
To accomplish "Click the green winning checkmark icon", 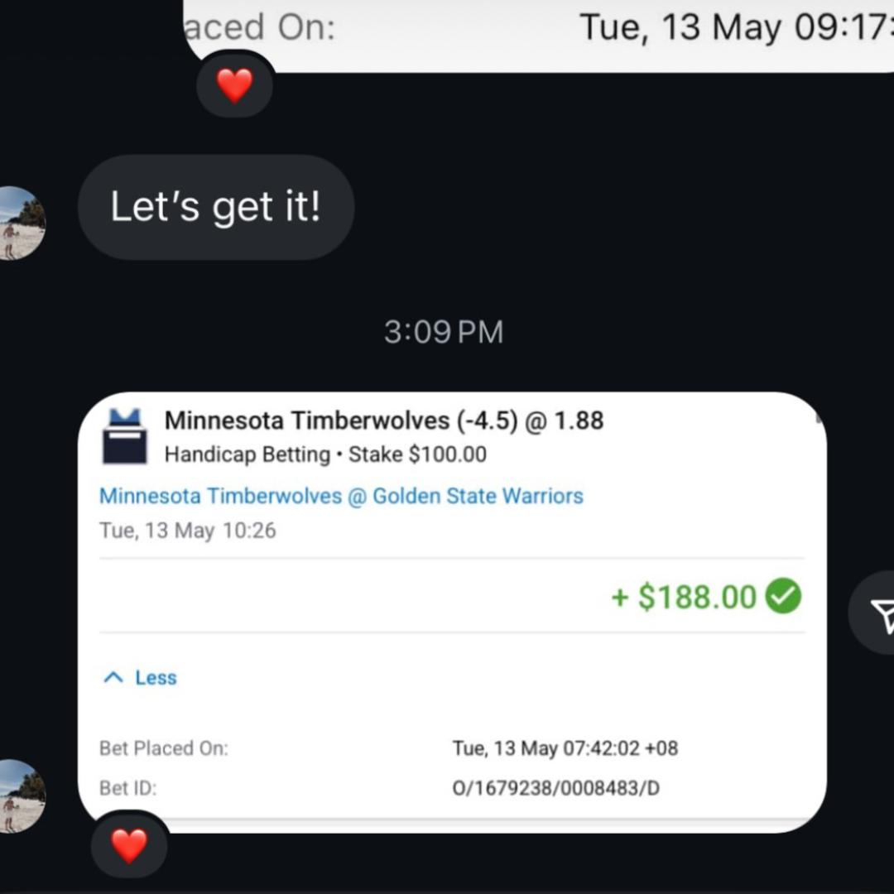I will click(783, 596).
